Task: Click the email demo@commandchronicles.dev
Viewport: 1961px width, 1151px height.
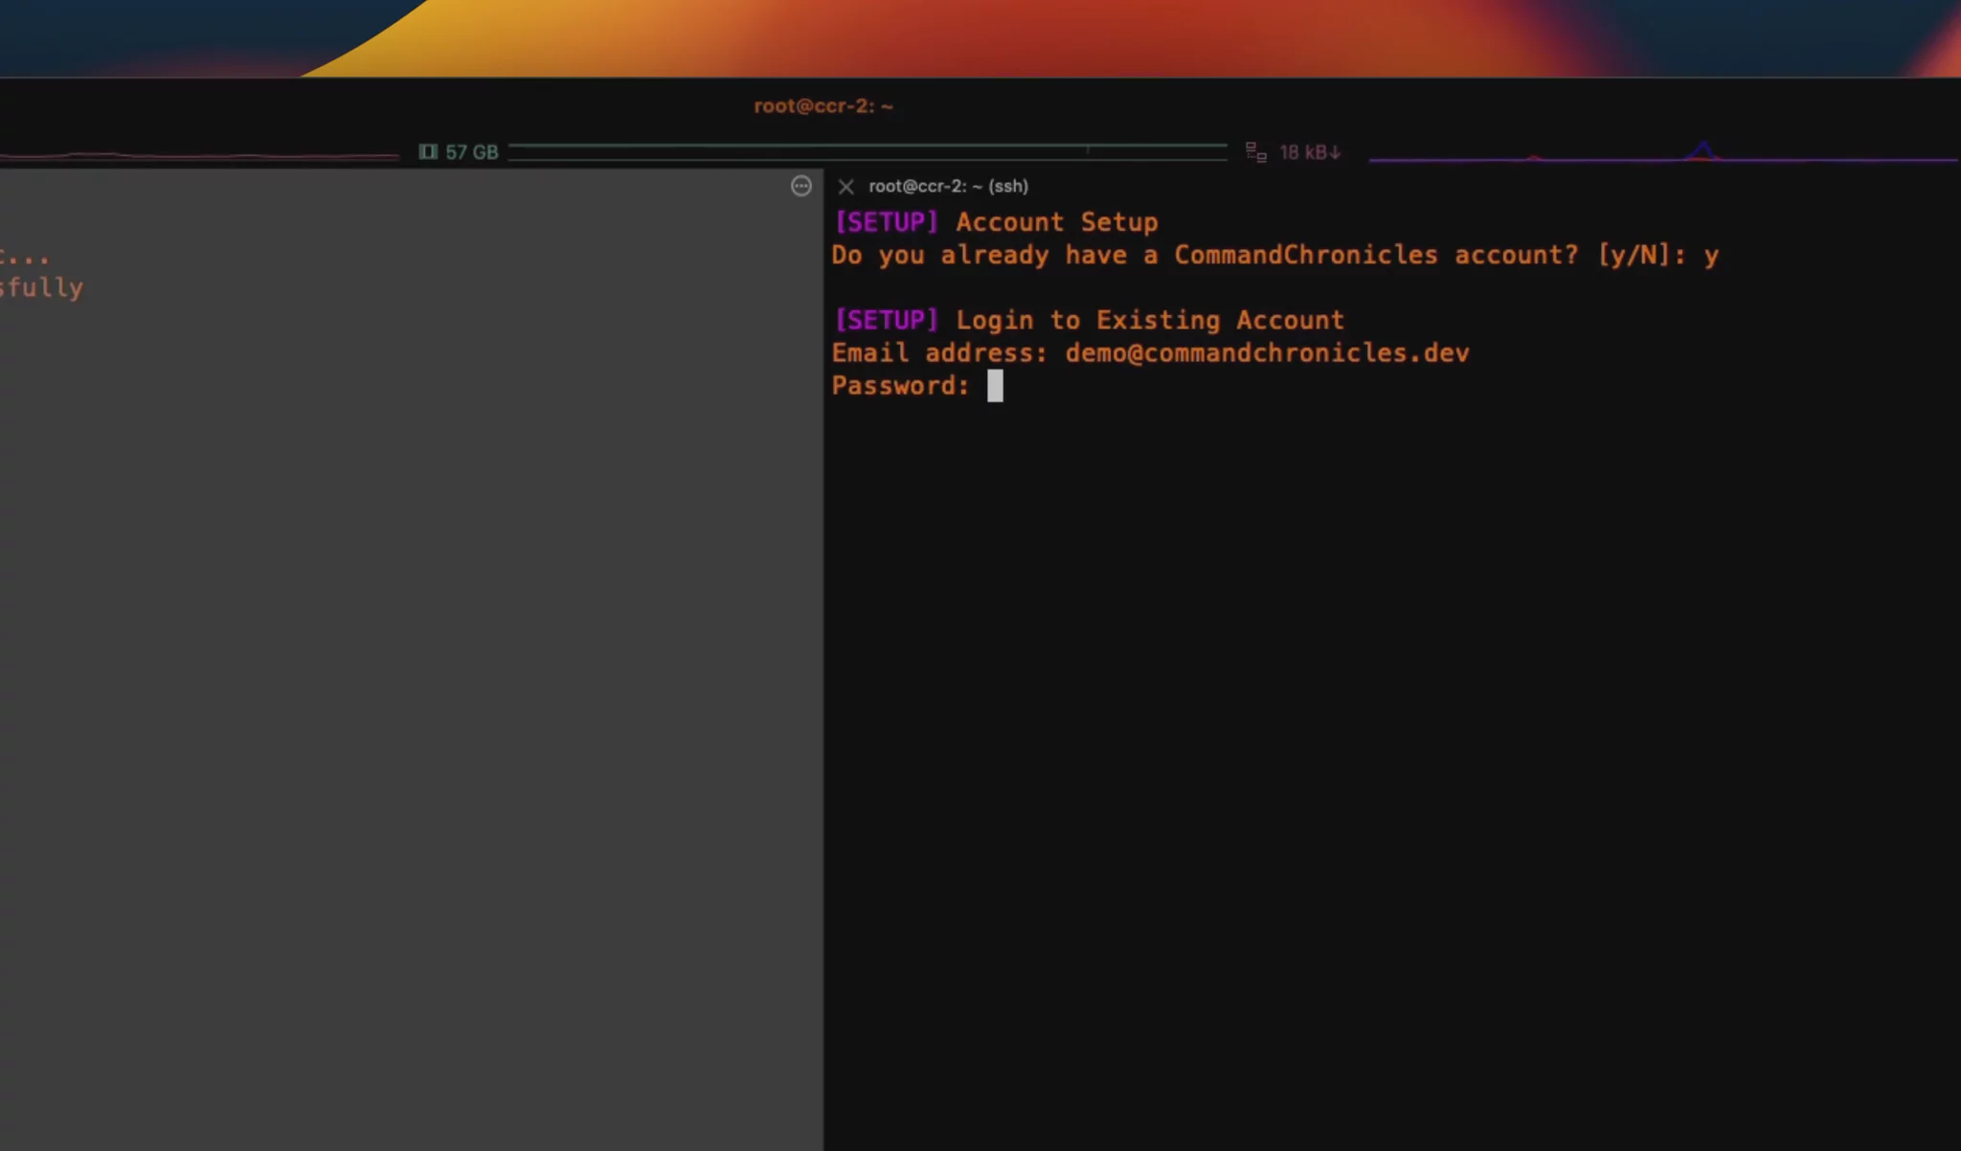Action: (x=1267, y=352)
